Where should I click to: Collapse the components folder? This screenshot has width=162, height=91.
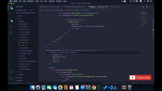click(23, 24)
